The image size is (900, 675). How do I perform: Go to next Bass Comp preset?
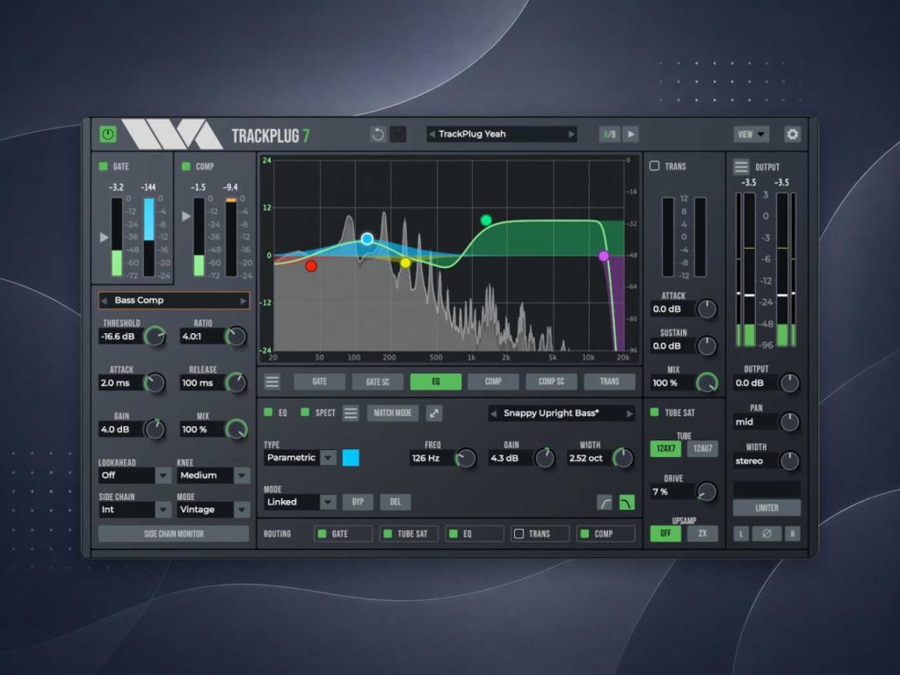[243, 301]
